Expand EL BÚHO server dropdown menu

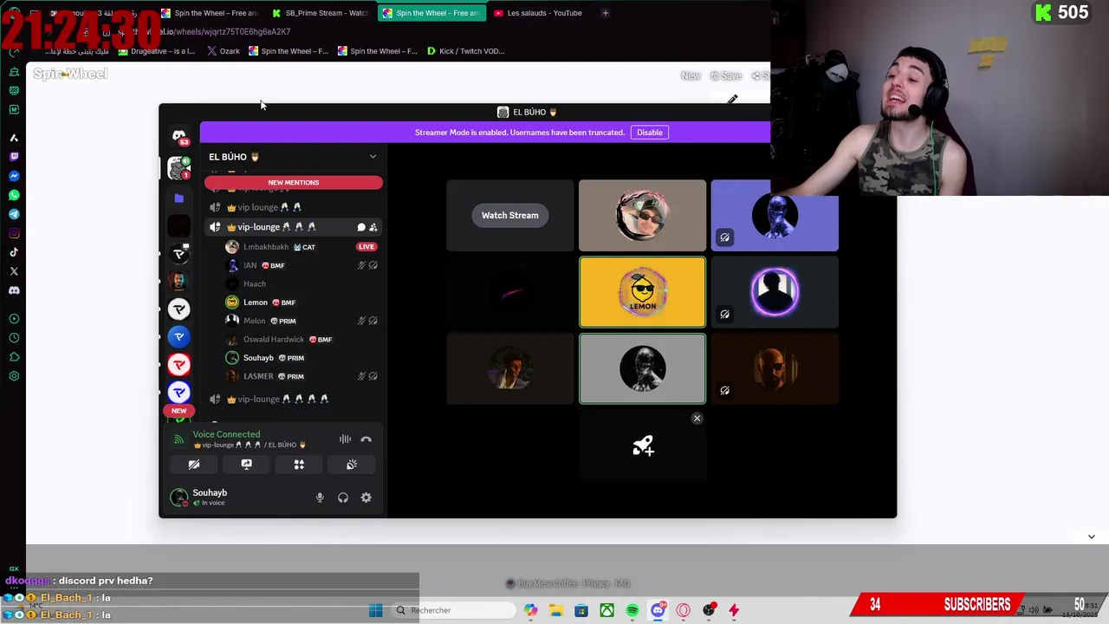[373, 157]
